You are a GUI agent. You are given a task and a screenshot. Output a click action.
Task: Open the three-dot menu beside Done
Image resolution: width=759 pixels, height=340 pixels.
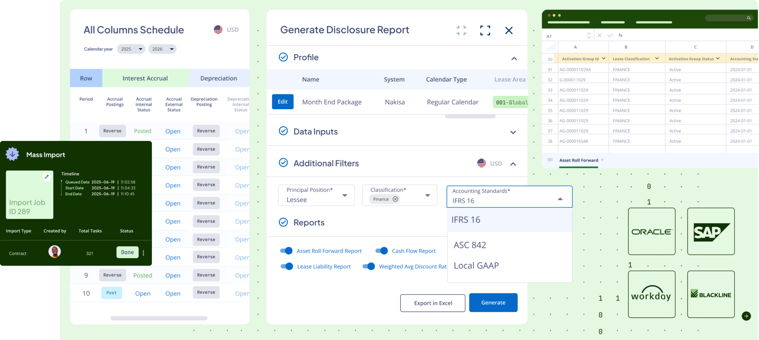tap(143, 253)
